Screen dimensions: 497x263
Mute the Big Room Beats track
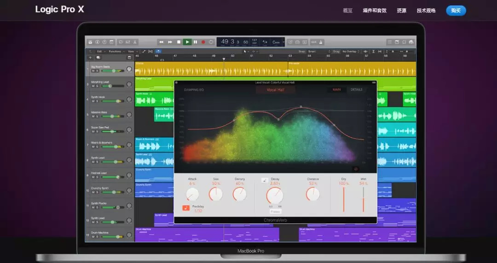93,71
